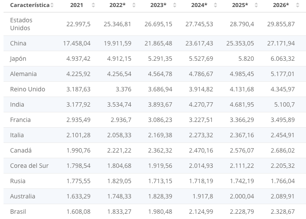Click the India 2021 value 3.177,92
This screenshot has height=219, width=306.
coord(78,104)
